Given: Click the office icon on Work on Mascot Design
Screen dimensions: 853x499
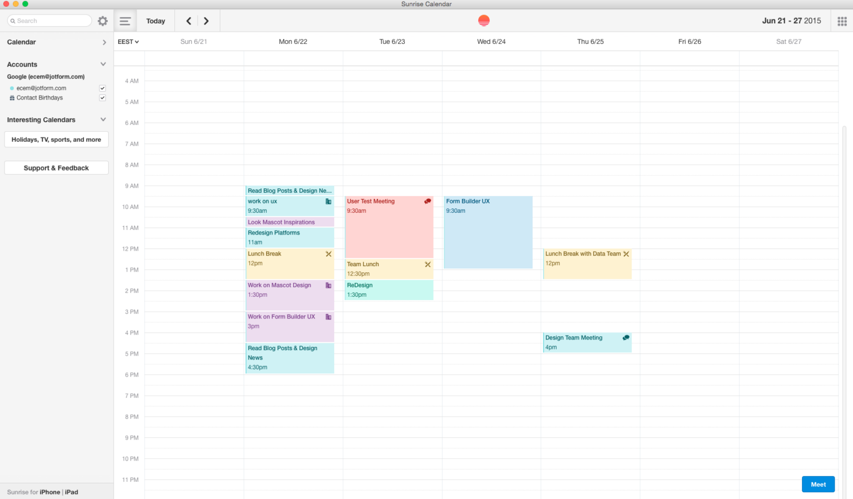Looking at the screenshot, I should pyautogui.click(x=328, y=285).
